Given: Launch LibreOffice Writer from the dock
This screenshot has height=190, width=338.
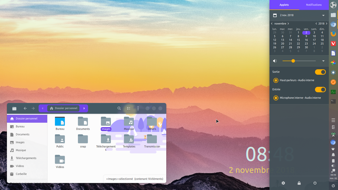Looking at the screenshot, I should [x=333, y=53].
